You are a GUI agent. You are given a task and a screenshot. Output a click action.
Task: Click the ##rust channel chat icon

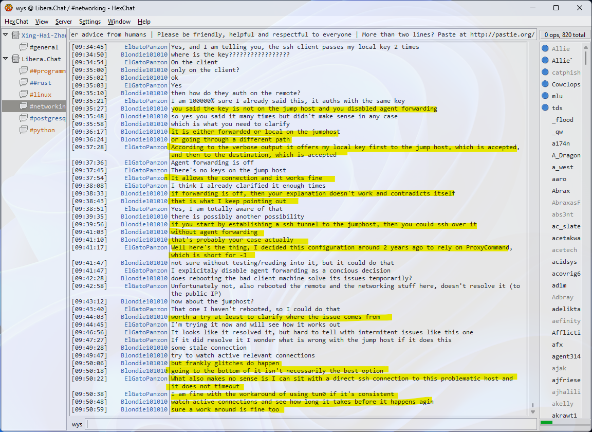[x=24, y=83]
